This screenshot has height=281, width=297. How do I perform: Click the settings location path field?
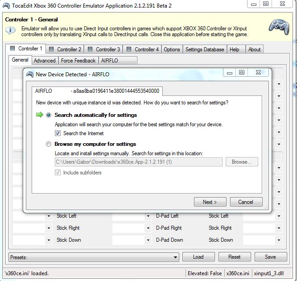click(138, 162)
